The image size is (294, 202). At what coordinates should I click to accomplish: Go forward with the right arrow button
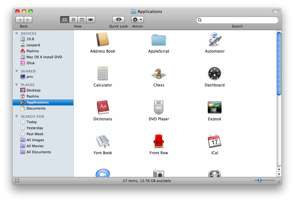pos(28,20)
